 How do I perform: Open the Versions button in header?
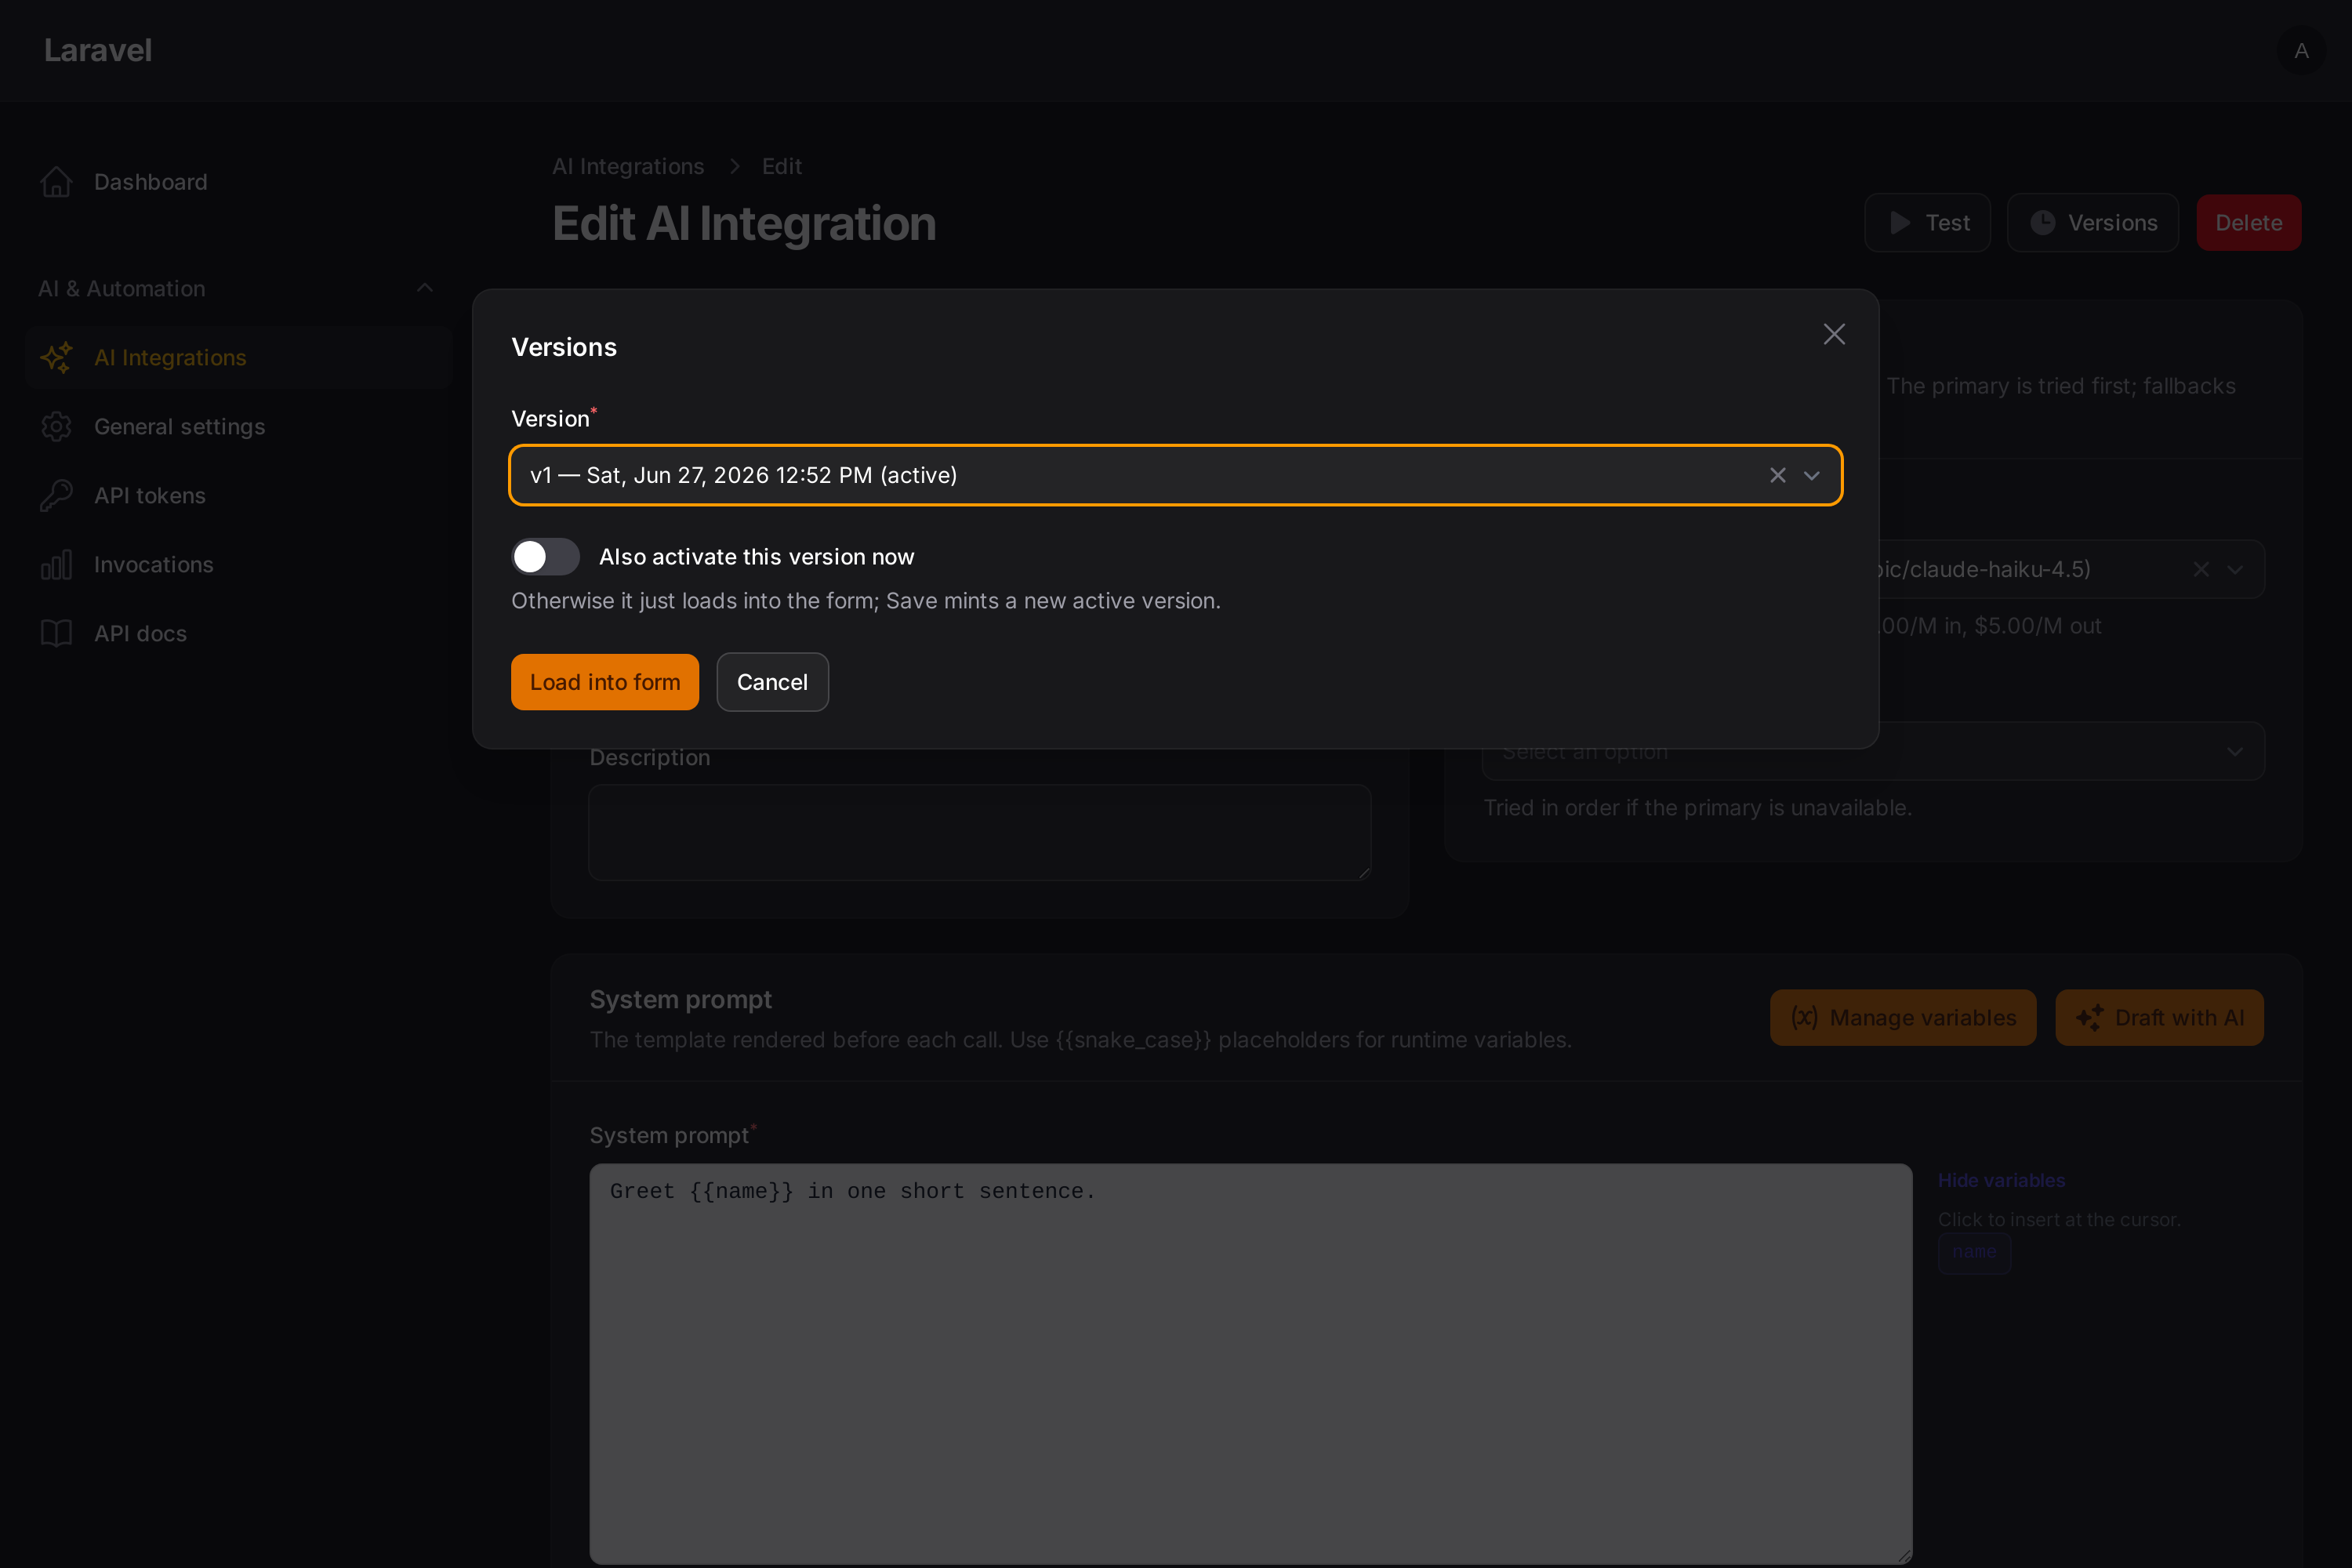coord(2092,223)
